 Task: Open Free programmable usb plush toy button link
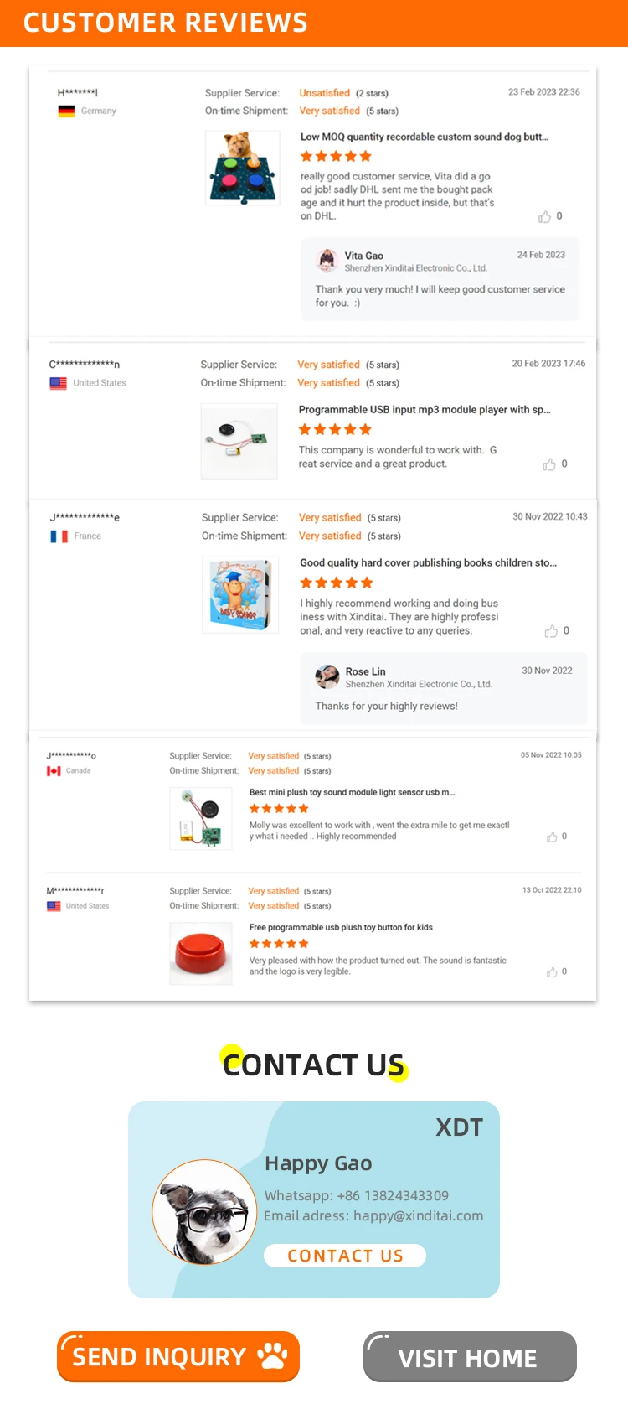[x=341, y=927]
